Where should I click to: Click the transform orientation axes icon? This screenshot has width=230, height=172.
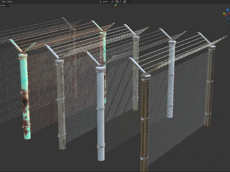point(101,1)
